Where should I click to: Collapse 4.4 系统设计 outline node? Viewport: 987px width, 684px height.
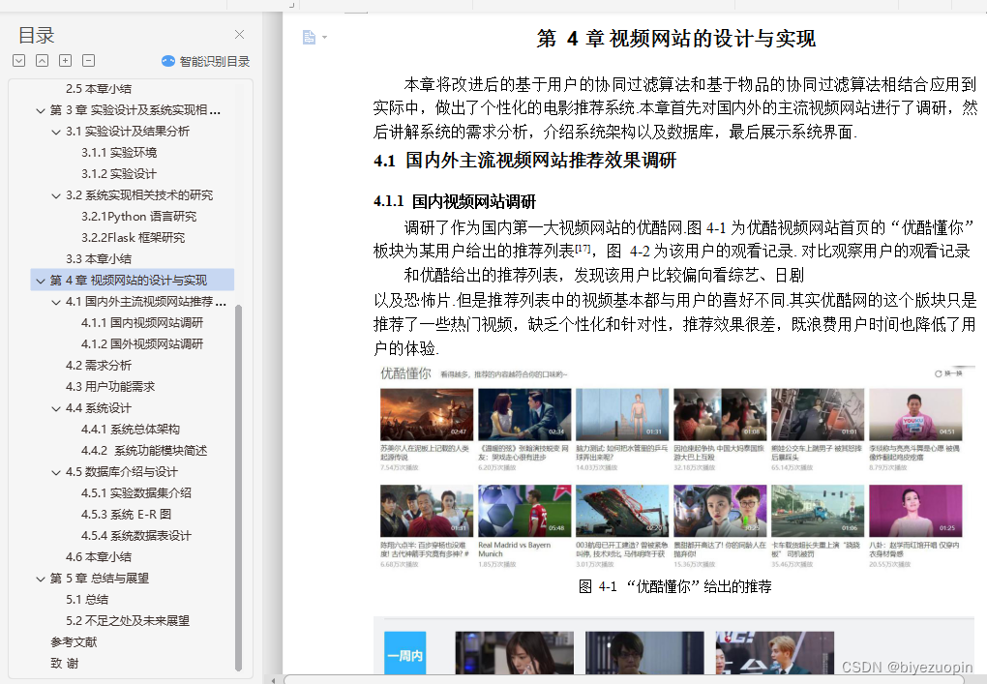(56, 408)
